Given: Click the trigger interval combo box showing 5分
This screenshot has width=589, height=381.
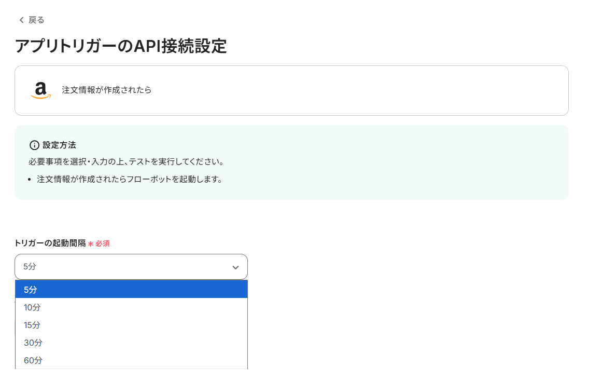Looking at the screenshot, I should coord(124,267).
